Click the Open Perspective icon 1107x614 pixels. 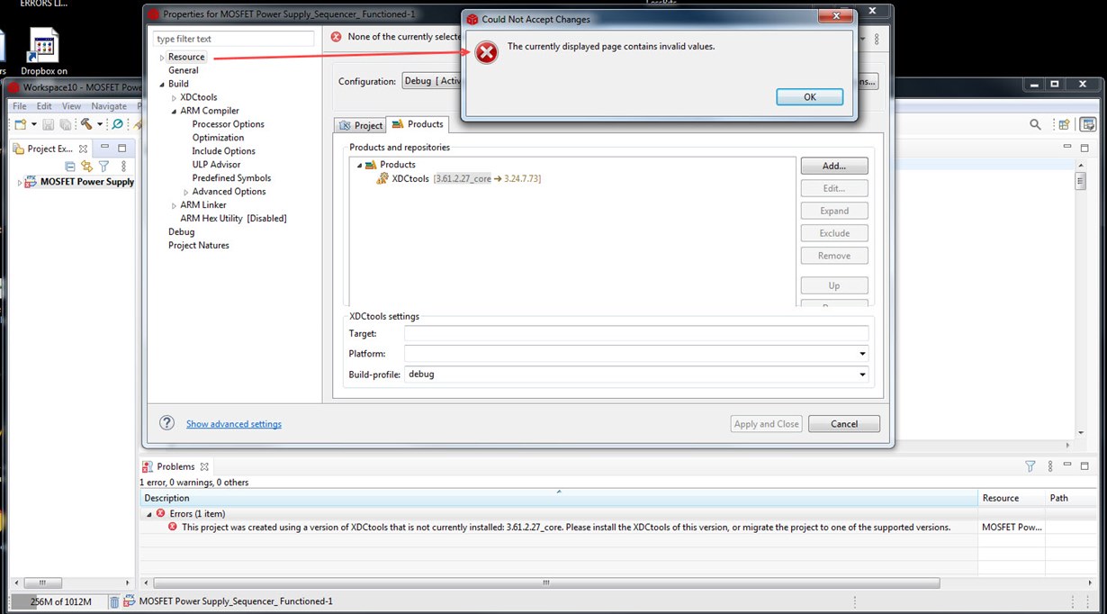[x=1064, y=125]
